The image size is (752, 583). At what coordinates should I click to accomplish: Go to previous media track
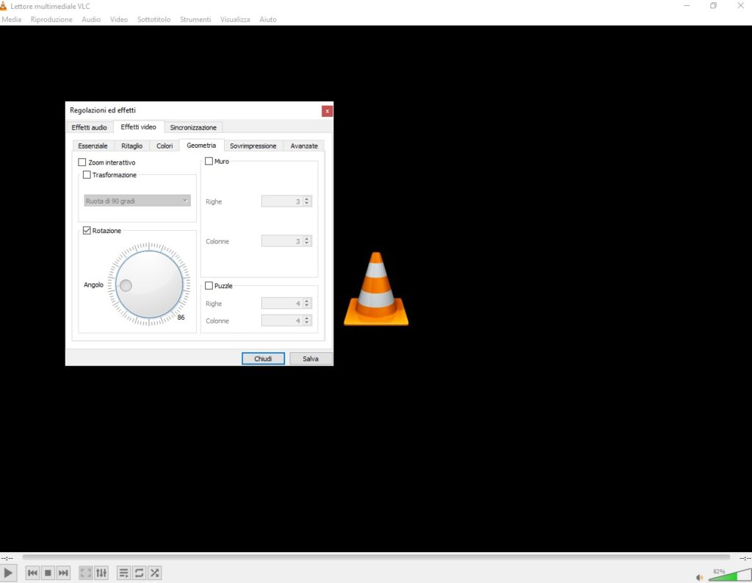(32, 573)
